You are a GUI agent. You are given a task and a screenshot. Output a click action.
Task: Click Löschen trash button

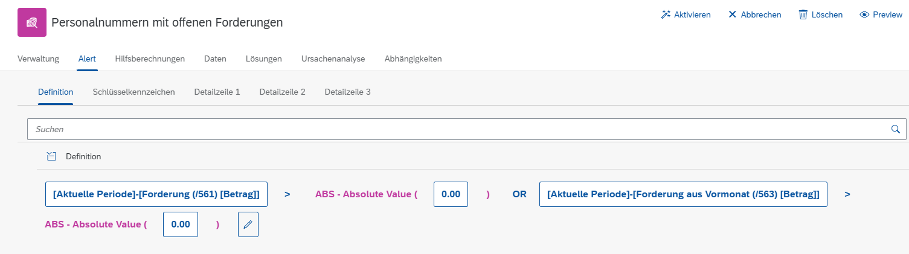point(820,14)
